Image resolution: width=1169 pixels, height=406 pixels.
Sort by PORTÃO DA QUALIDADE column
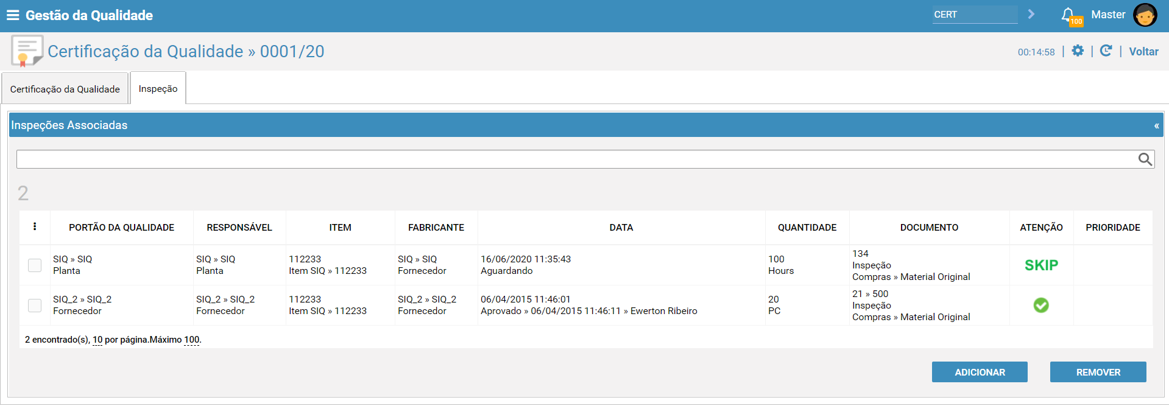(x=121, y=227)
